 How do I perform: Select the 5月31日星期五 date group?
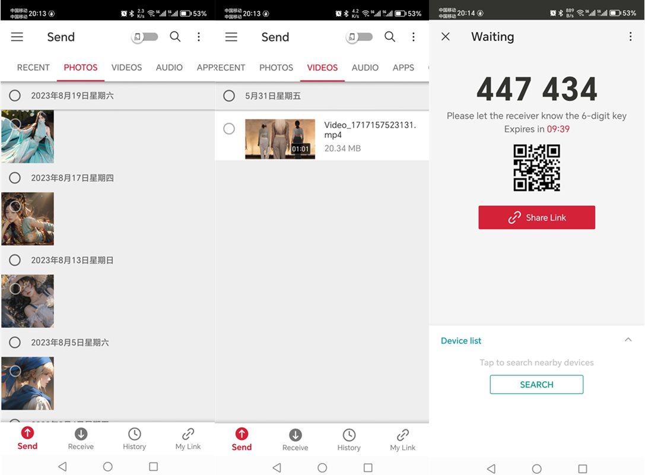pos(229,96)
